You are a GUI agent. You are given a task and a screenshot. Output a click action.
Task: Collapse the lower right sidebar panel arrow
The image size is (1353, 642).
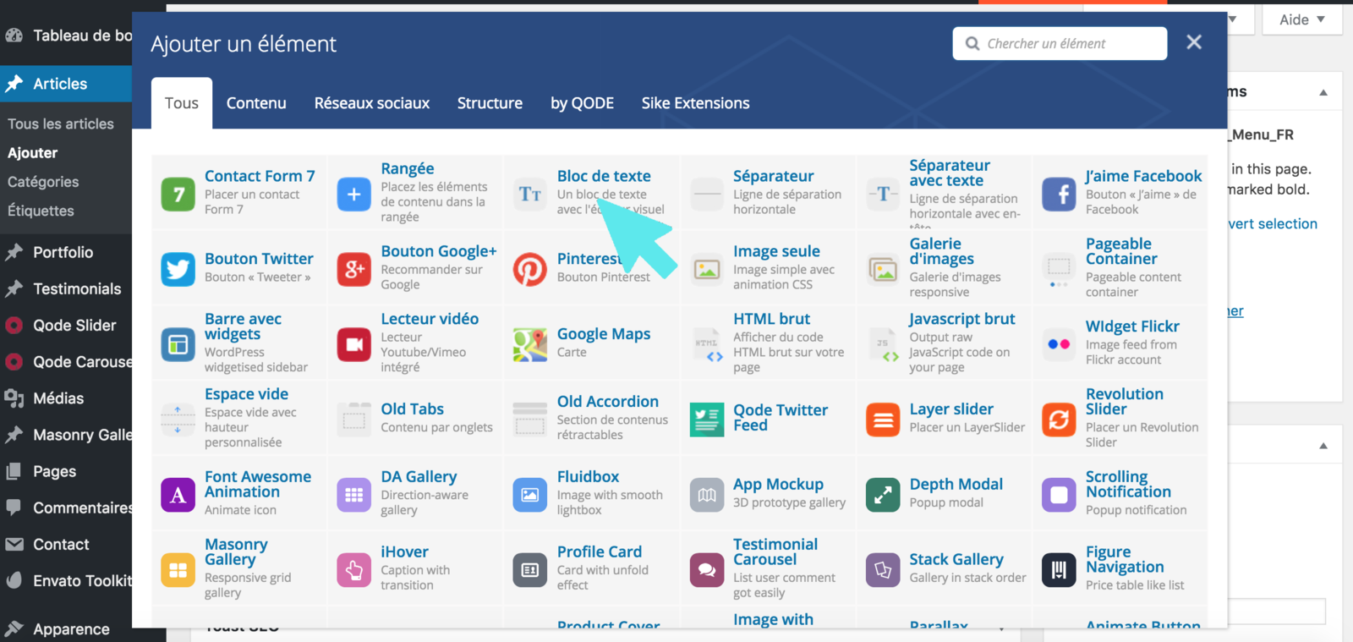(x=1323, y=446)
